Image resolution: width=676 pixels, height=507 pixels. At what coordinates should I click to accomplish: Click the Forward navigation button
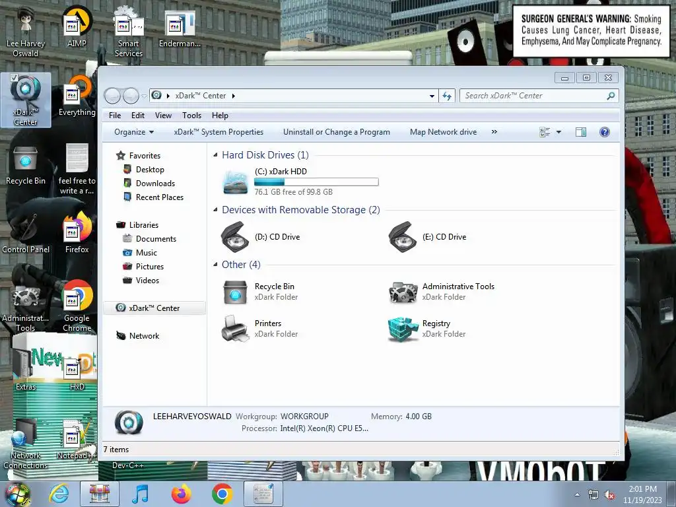[x=131, y=96]
